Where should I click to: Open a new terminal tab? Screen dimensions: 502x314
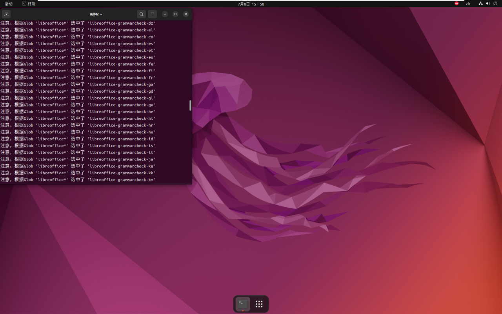click(x=6, y=14)
